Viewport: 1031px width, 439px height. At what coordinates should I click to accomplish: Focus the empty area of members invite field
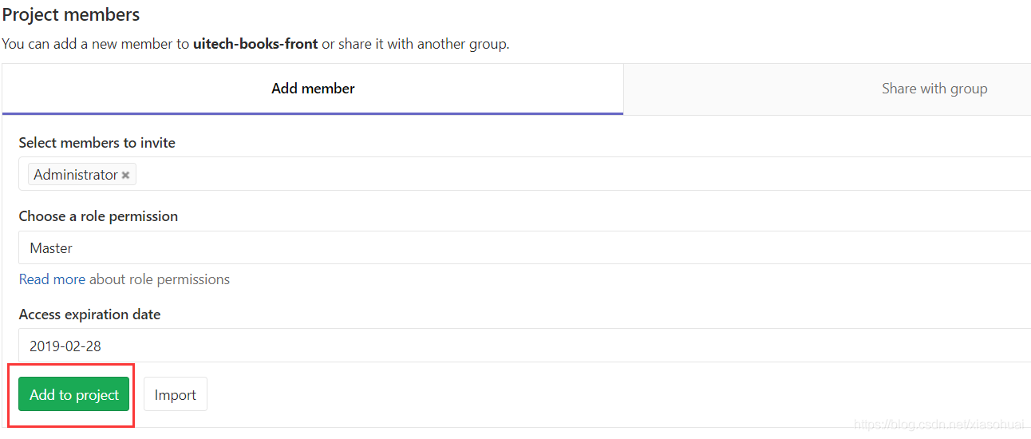pyautogui.click(x=559, y=174)
